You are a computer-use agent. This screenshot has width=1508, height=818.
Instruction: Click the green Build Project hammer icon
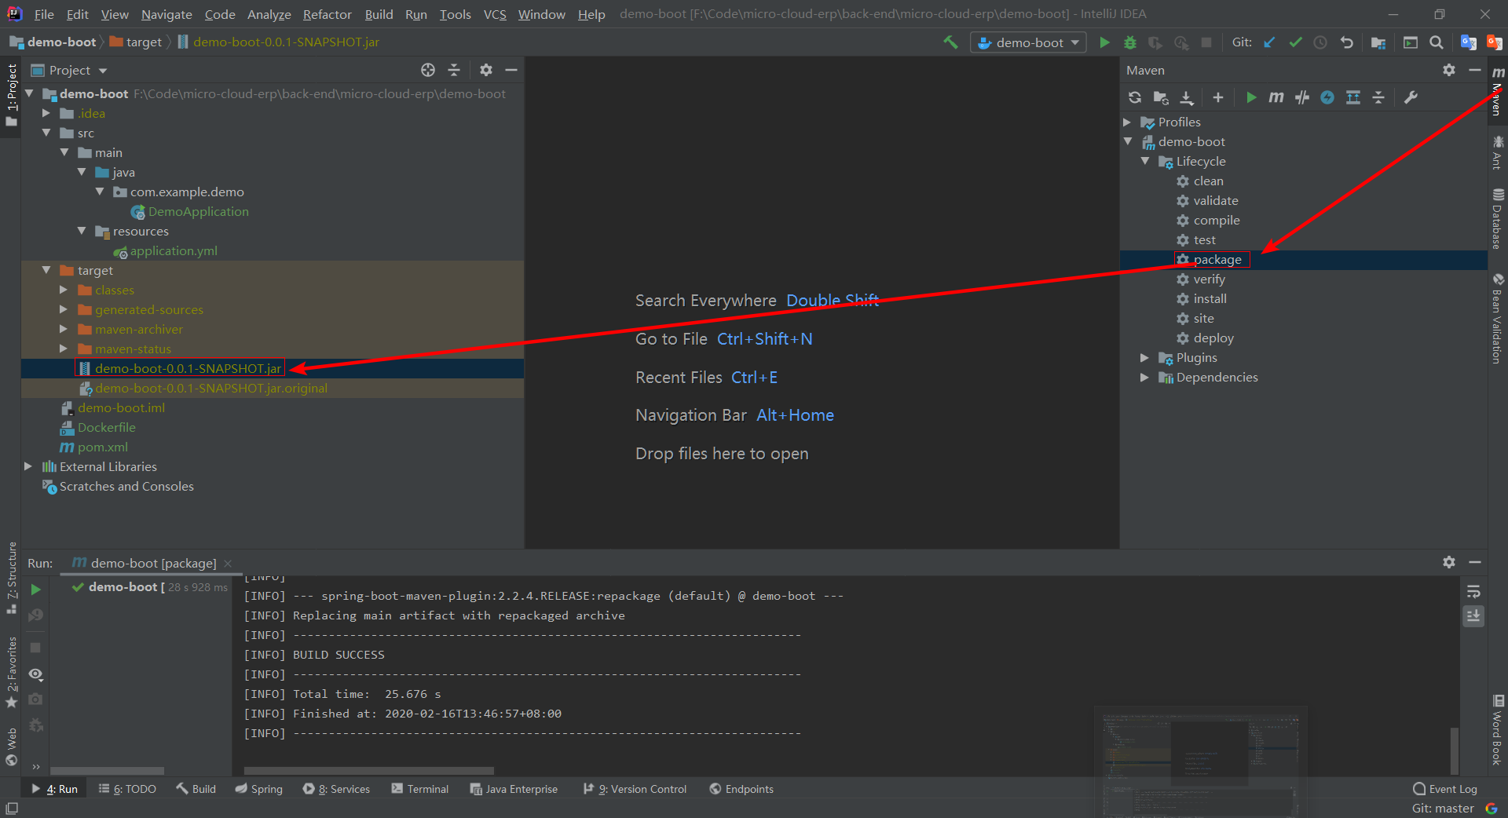pyautogui.click(x=950, y=42)
